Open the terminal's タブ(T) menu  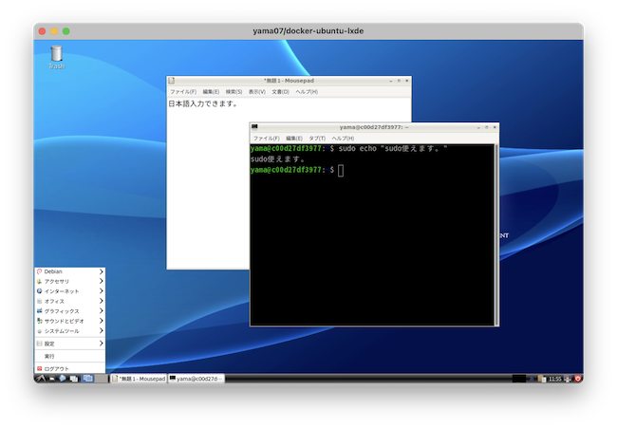317,138
